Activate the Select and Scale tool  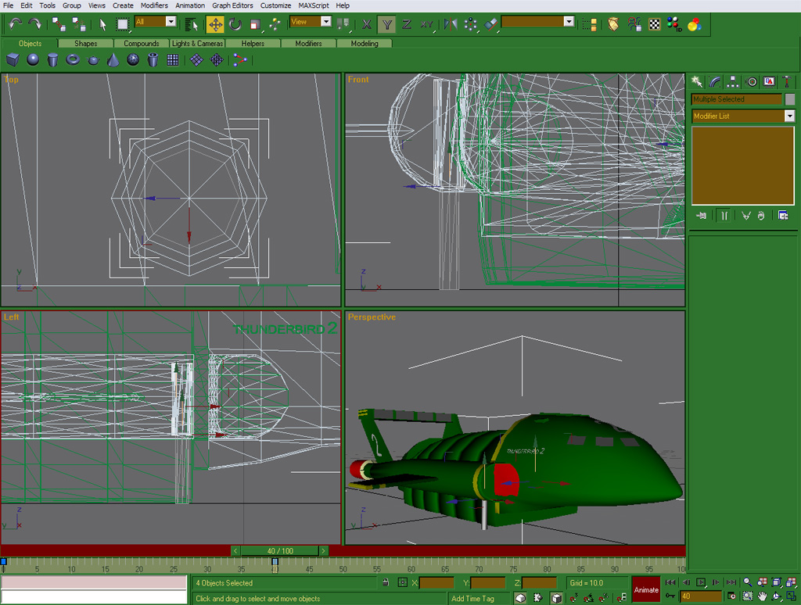click(255, 24)
